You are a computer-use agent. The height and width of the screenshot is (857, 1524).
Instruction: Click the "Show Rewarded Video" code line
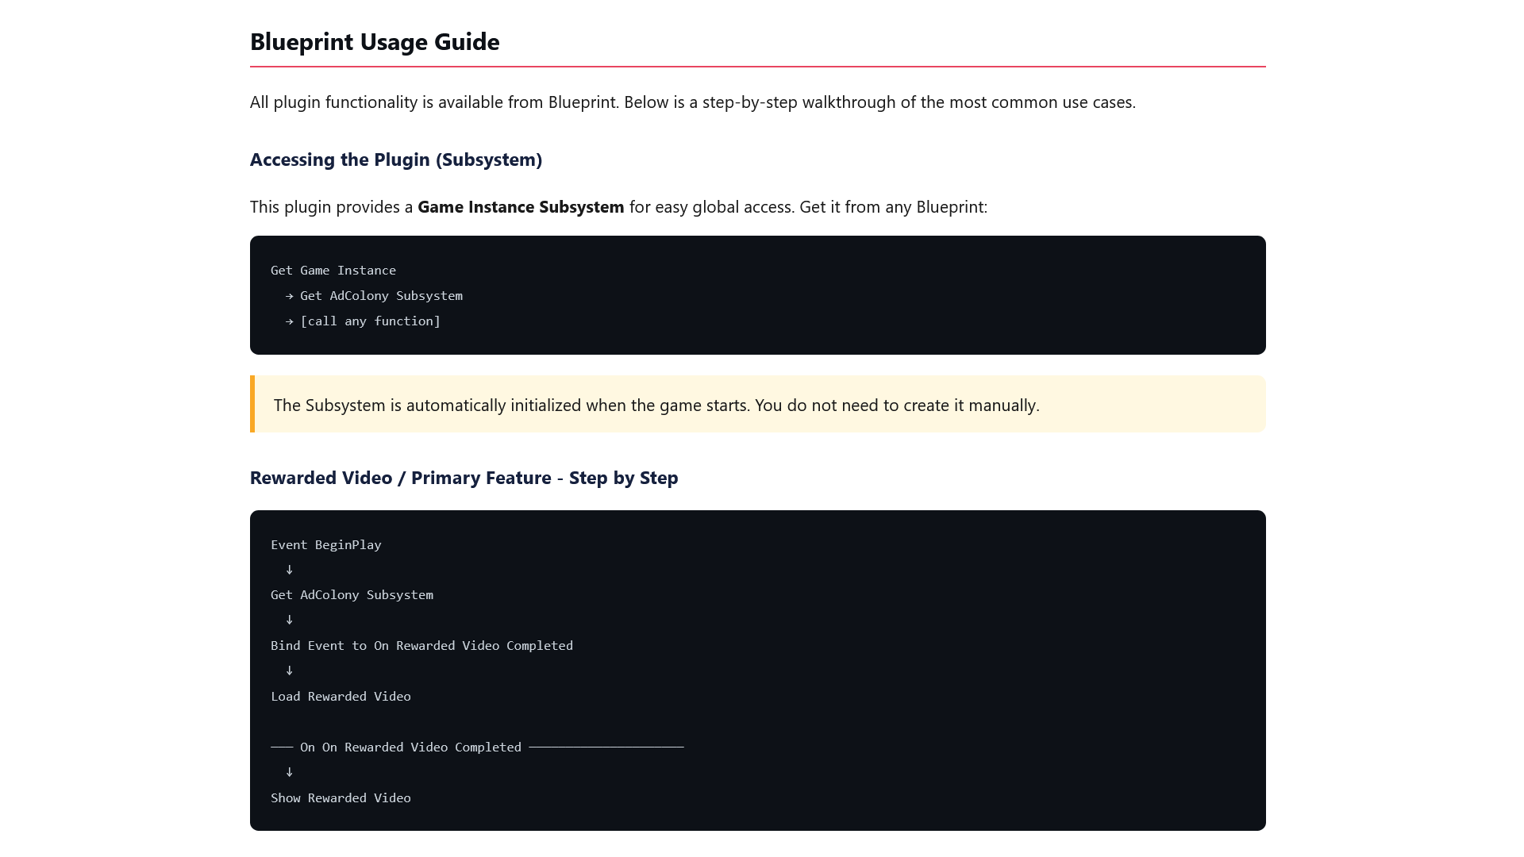tap(341, 798)
